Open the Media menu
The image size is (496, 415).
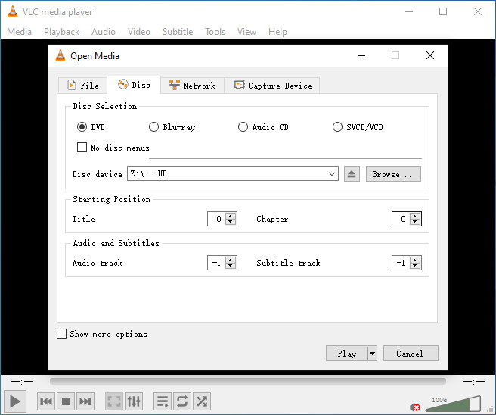(x=20, y=32)
